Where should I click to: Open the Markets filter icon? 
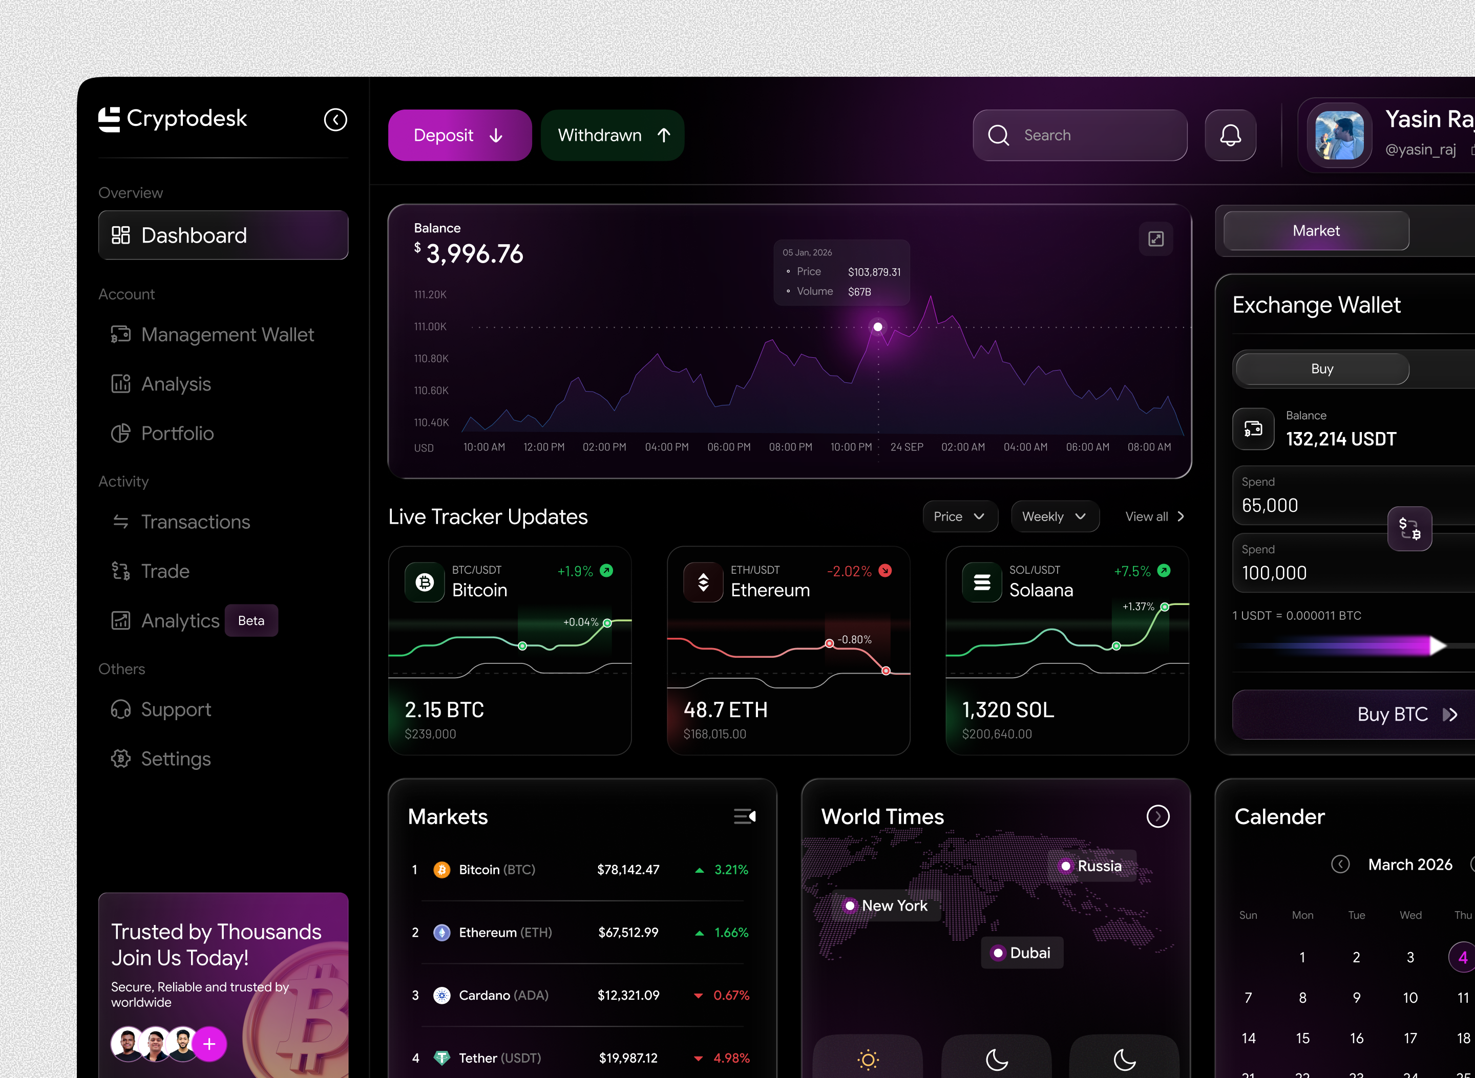744,816
